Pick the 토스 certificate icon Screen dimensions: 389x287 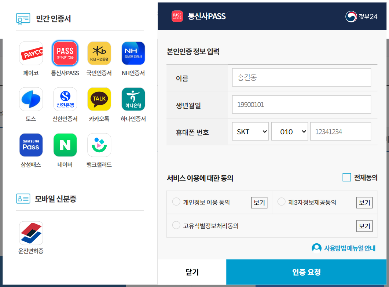point(31,99)
